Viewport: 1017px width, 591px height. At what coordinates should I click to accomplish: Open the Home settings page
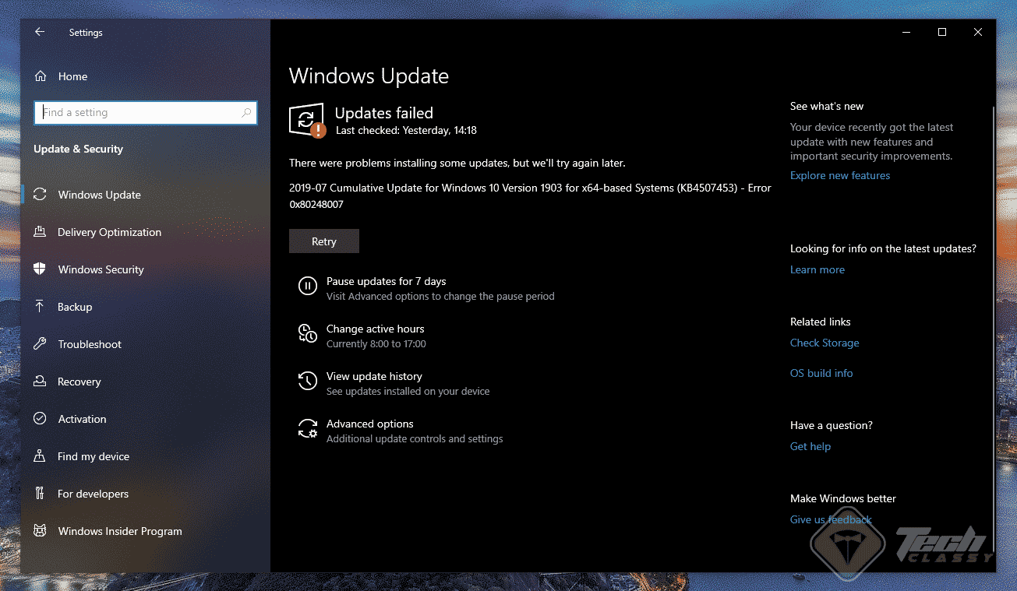point(73,76)
